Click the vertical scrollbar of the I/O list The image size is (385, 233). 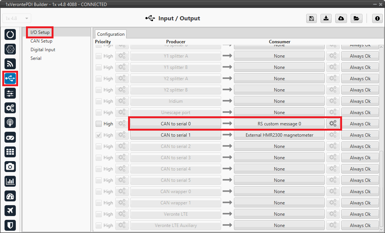[x=381, y=188]
